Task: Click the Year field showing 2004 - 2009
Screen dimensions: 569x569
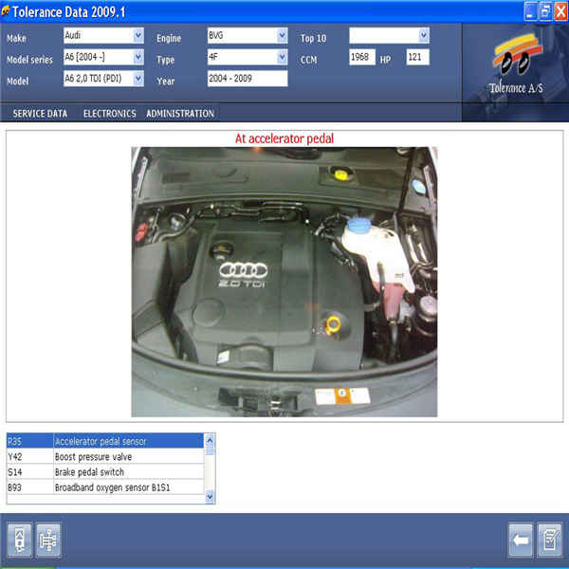Action: click(x=247, y=80)
